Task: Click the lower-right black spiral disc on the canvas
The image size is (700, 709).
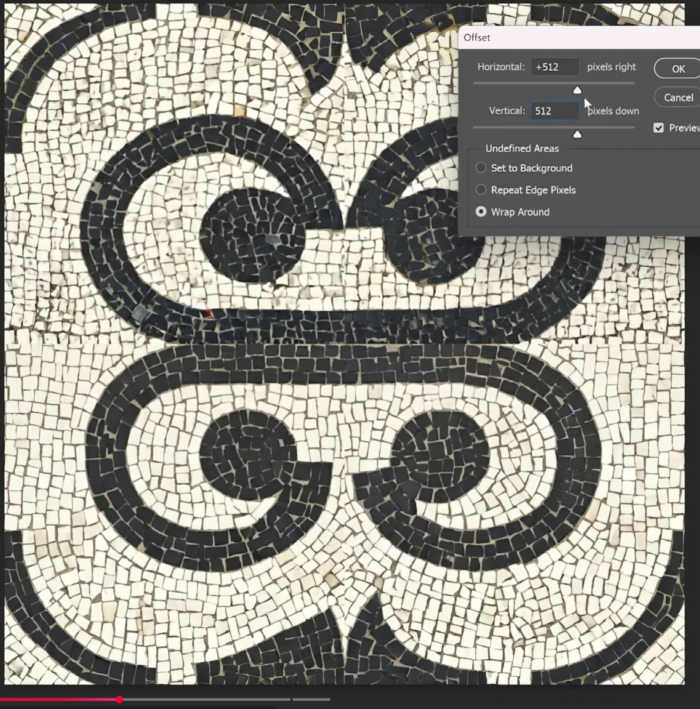Action: [x=440, y=454]
